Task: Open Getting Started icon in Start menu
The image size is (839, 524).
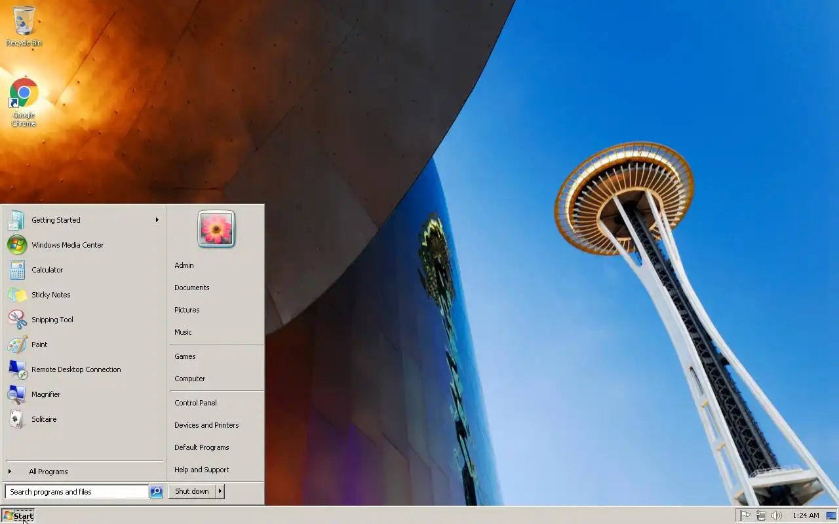Action: (17, 220)
